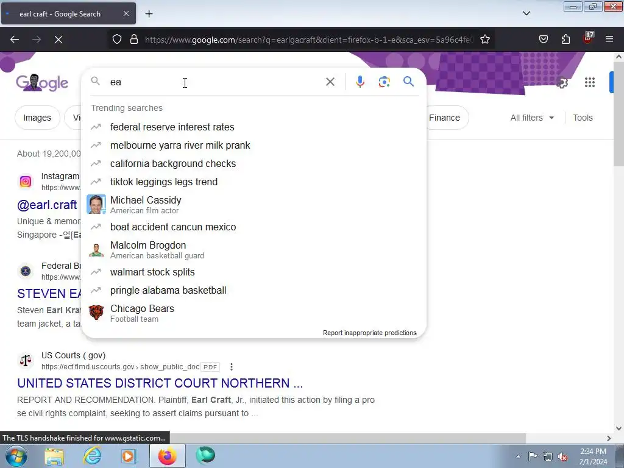Screen dimensions: 624x468
Task: Click the vertical page scrollbar thumb
Action: click(619, 114)
